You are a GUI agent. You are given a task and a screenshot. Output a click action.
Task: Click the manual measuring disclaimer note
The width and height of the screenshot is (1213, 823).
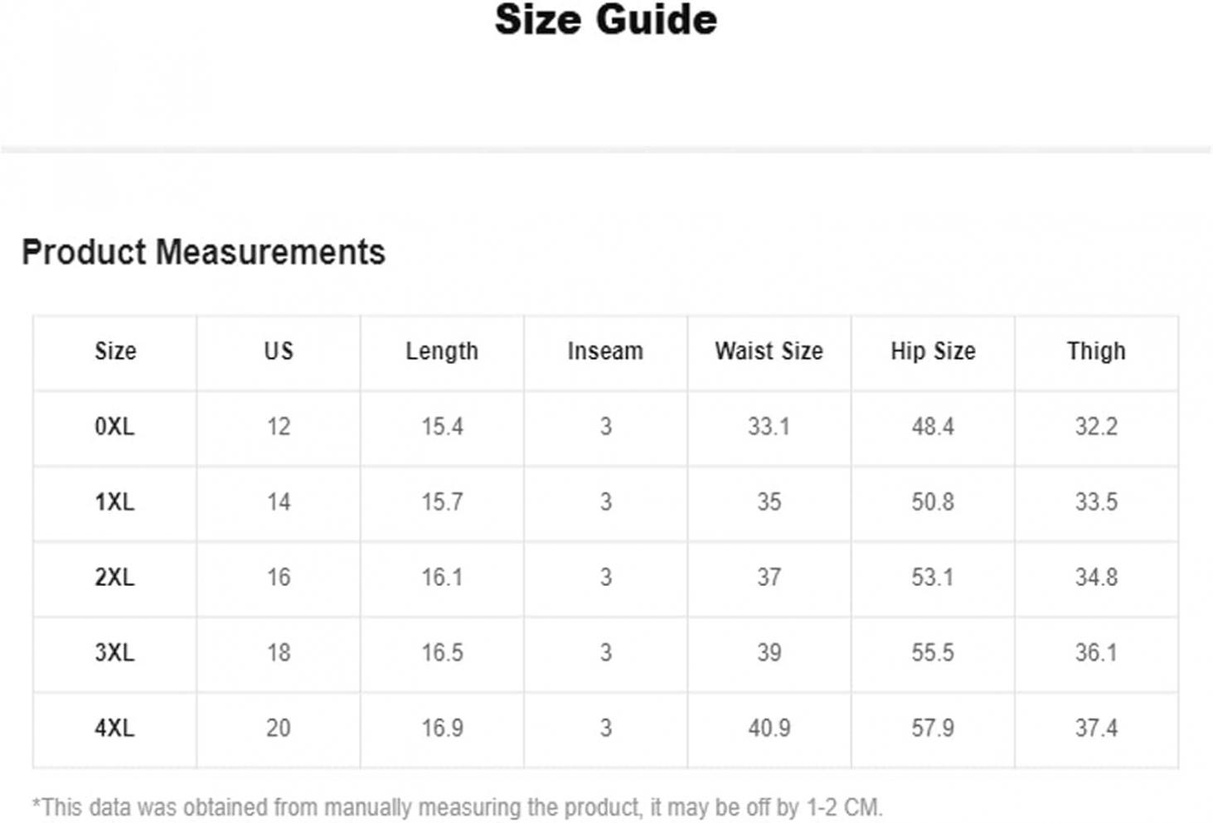tap(457, 807)
